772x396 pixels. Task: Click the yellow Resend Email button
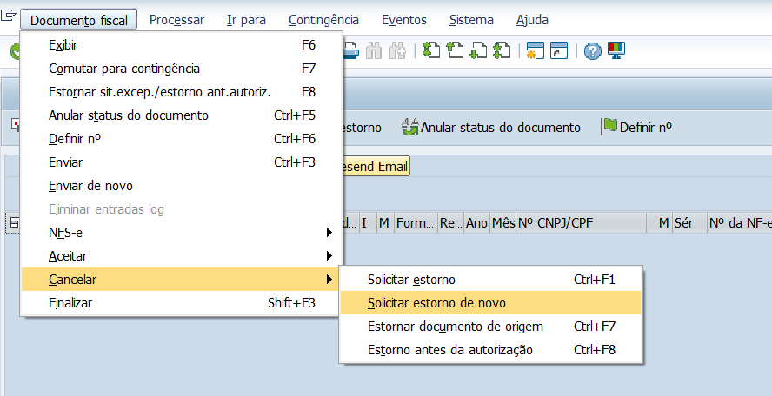376,167
